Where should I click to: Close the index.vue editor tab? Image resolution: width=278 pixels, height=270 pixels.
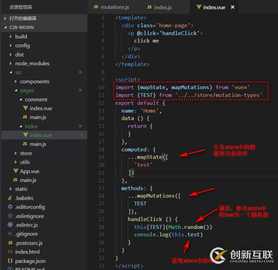(x=233, y=7)
